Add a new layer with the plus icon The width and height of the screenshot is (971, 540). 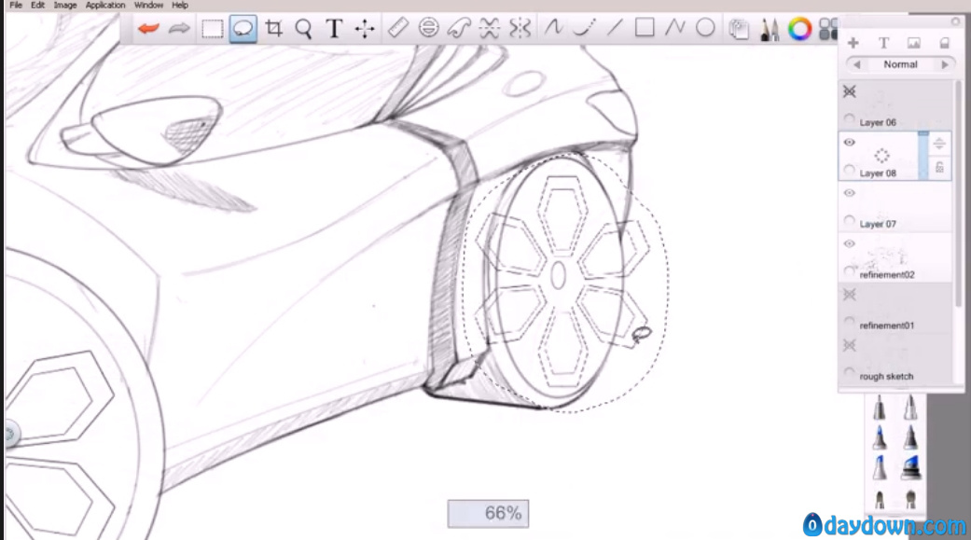pos(853,43)
